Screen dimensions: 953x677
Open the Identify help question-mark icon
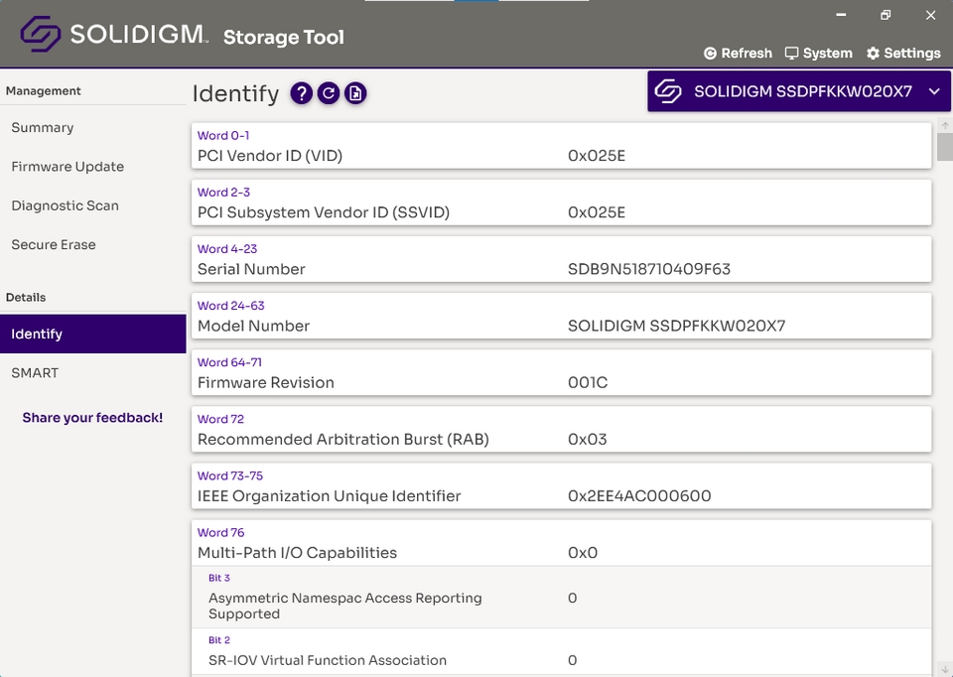302,93
